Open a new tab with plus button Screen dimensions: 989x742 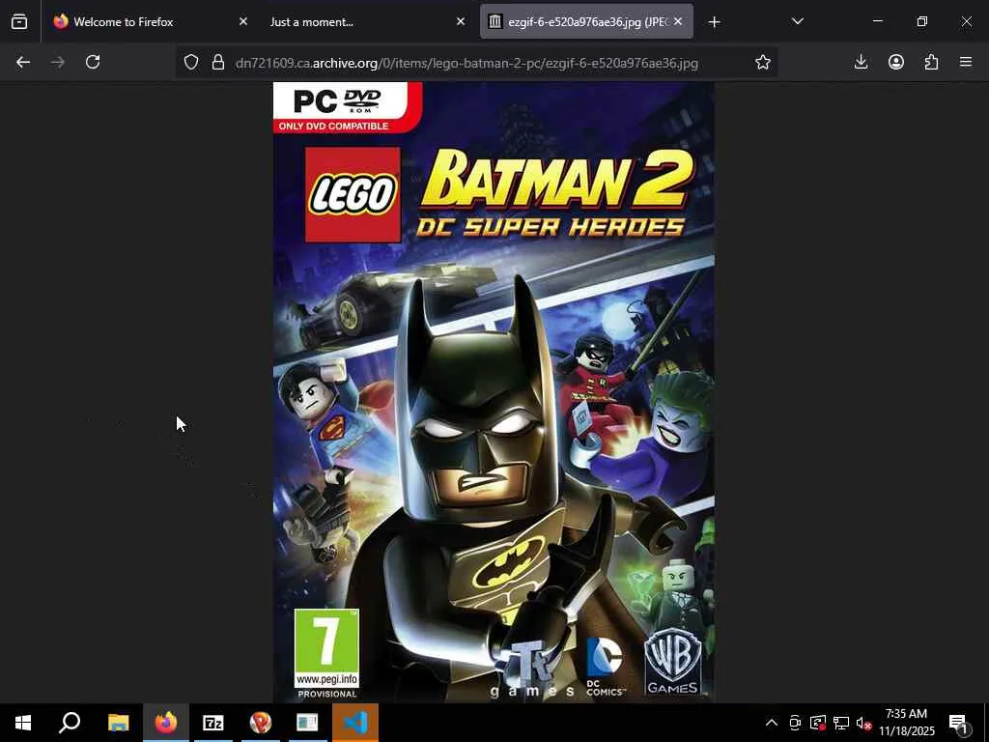(714, 22)
